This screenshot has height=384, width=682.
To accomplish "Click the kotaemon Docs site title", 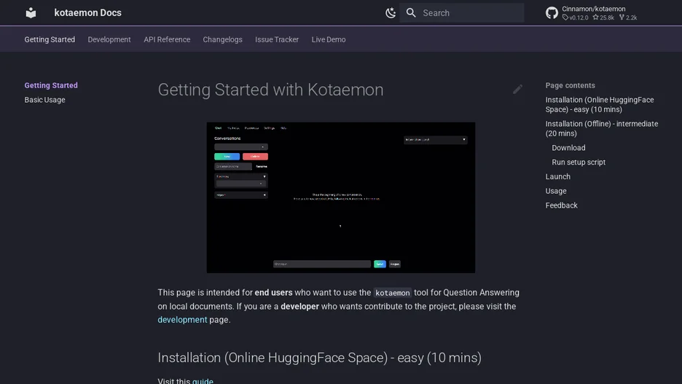I will pyautogui.click(x=88, y=12).
